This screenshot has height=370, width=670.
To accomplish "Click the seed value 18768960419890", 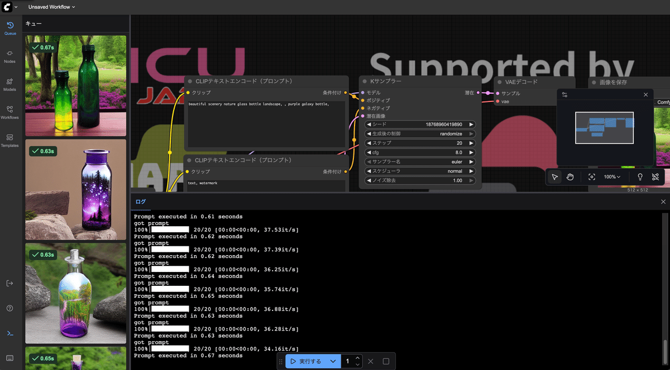I will 443,125.
